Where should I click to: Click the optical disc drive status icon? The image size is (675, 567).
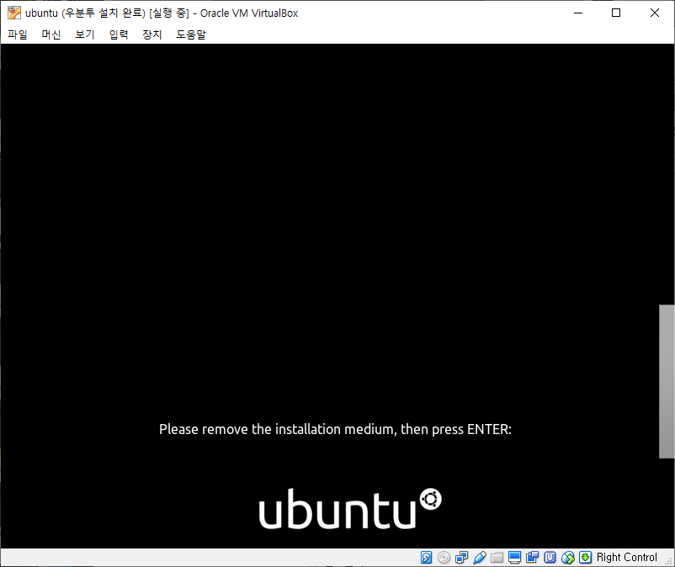pos(444,558)
